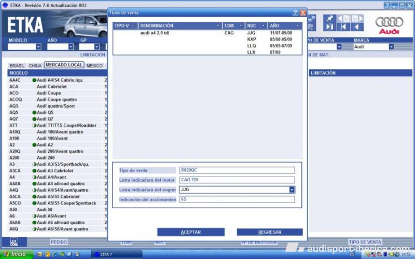Screen dimensions: 415x259
Task: Select Audi A6/Avant model row
Action: (x=57, y=216)
